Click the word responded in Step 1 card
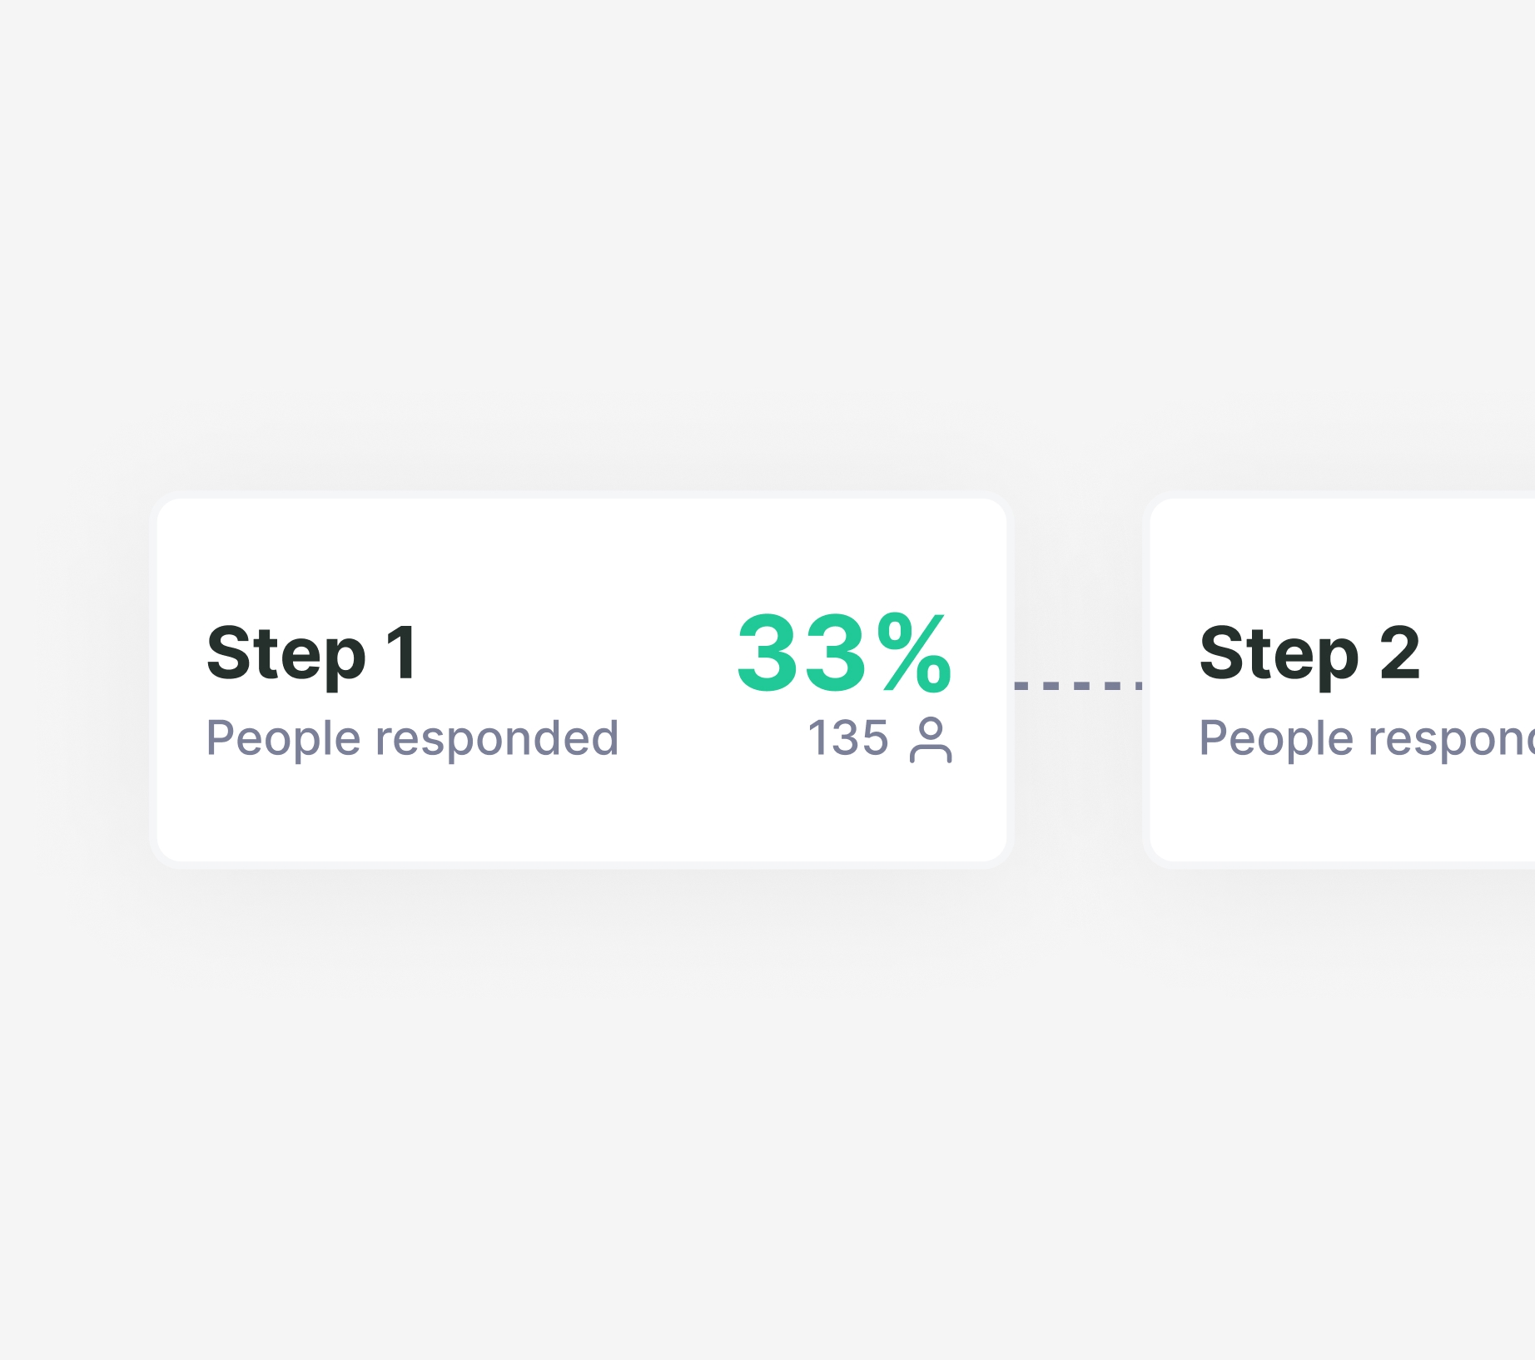1535x1360 pixels. [x=497, y=739]
